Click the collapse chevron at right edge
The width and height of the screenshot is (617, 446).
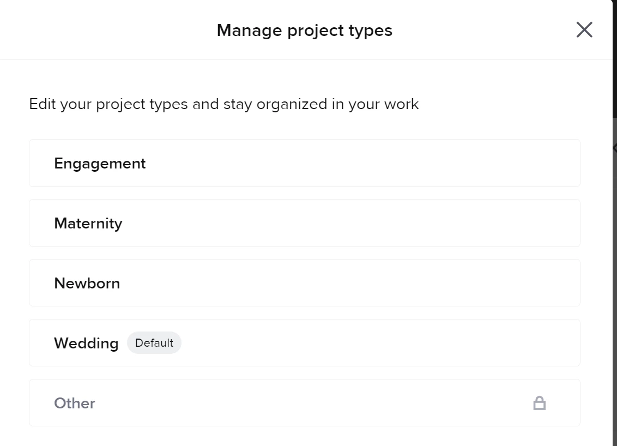pos(614,148)
